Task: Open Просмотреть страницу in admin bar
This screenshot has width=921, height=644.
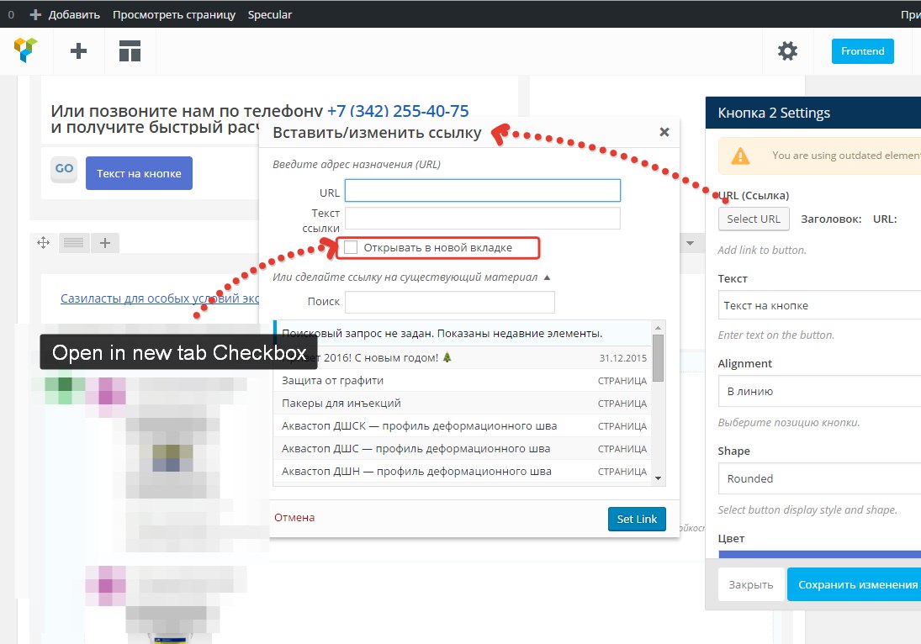Action: click(174, 14)
